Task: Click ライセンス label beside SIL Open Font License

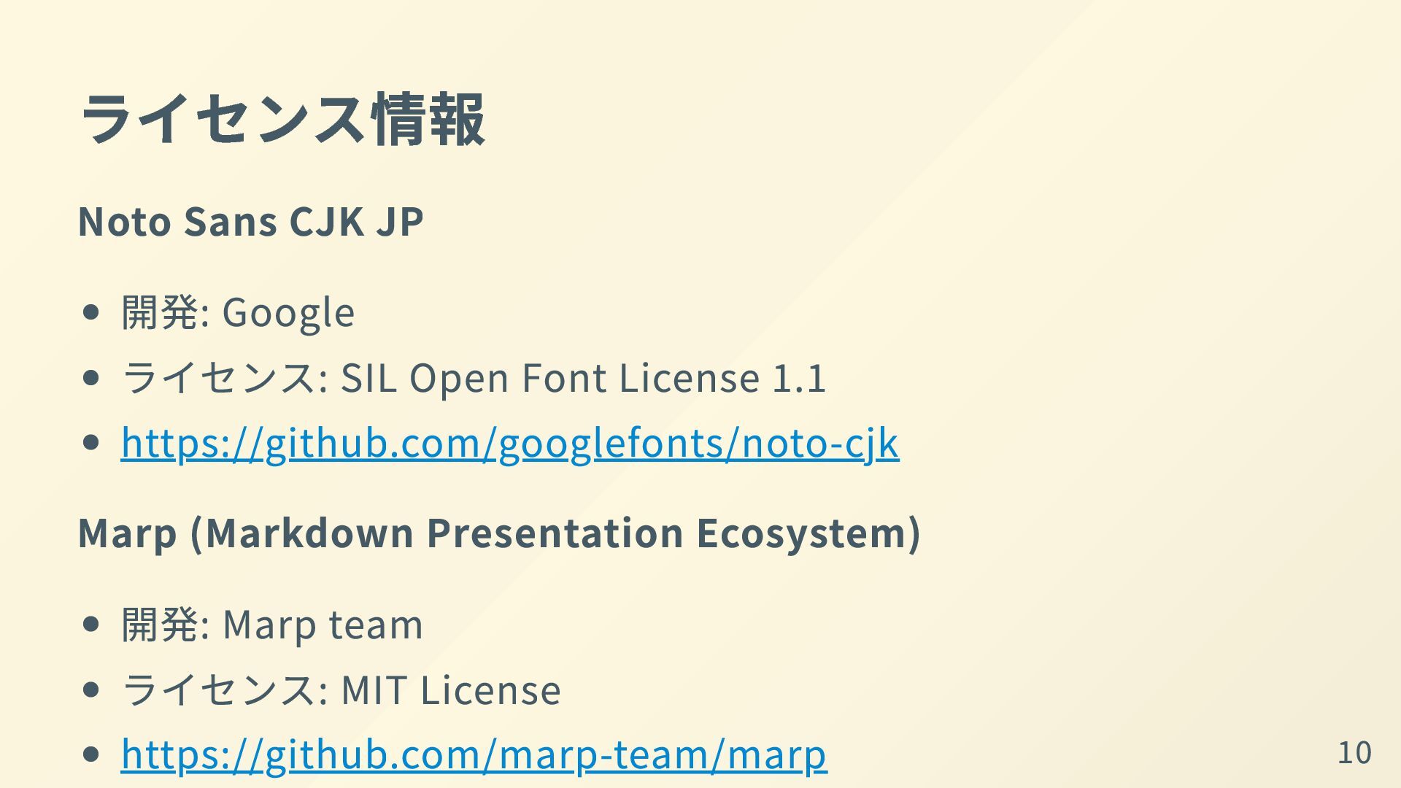Action: 219,378
